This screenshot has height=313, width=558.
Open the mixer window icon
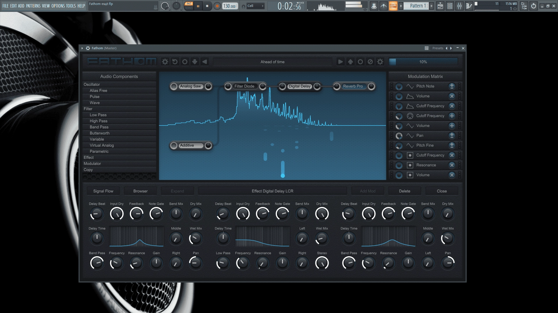(459, 6)
